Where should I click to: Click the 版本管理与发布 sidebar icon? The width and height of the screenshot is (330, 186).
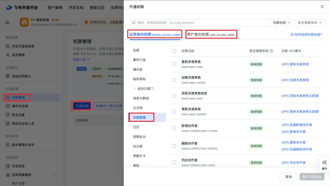tap(8, 145)
